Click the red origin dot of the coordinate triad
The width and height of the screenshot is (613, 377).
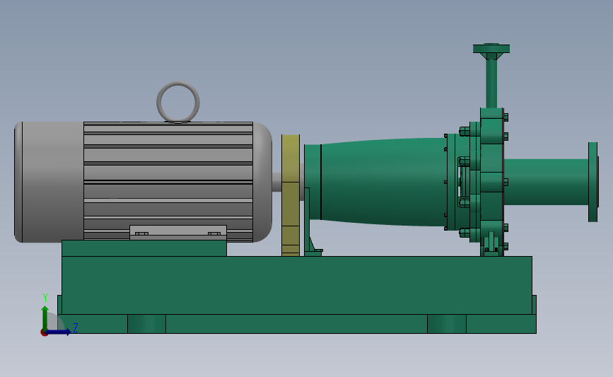[44, 332]
